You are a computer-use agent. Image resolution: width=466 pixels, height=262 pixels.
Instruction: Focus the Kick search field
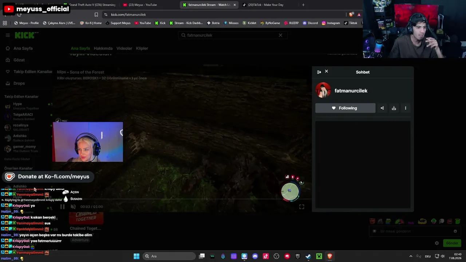233,35
